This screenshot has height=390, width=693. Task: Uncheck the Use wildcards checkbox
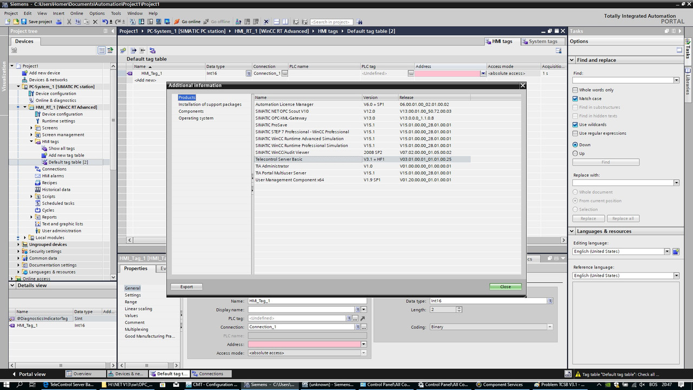[x=576, y=125]
